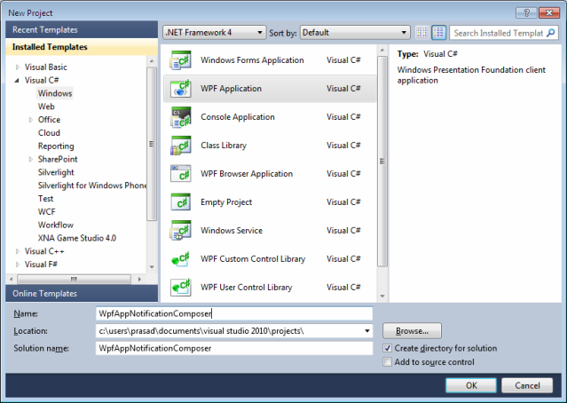
Task: Click the tree panel scroll left arrow
Action: tap(12, 279)
